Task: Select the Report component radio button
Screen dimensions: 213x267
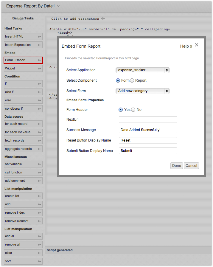Action: pyautogui.click(x=132, y=80)
